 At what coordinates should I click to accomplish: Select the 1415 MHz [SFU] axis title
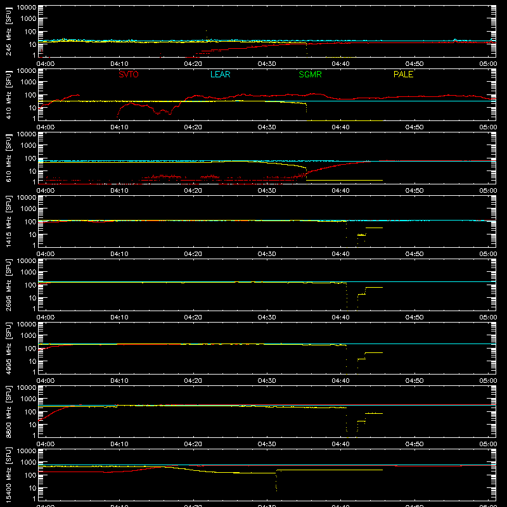(8, 221)
